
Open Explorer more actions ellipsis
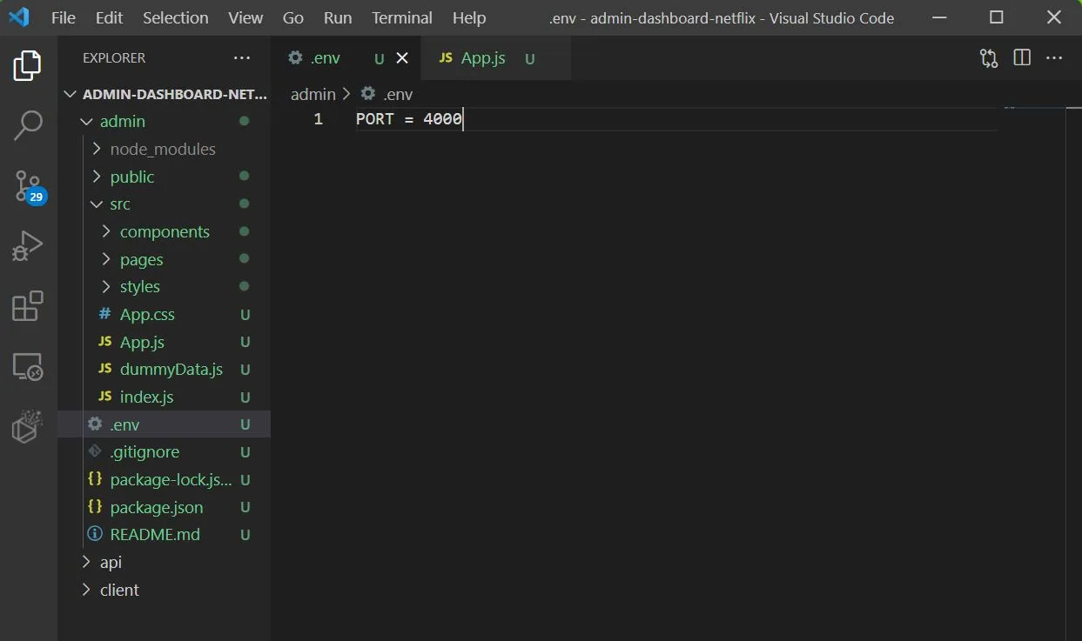pos(242,58)
